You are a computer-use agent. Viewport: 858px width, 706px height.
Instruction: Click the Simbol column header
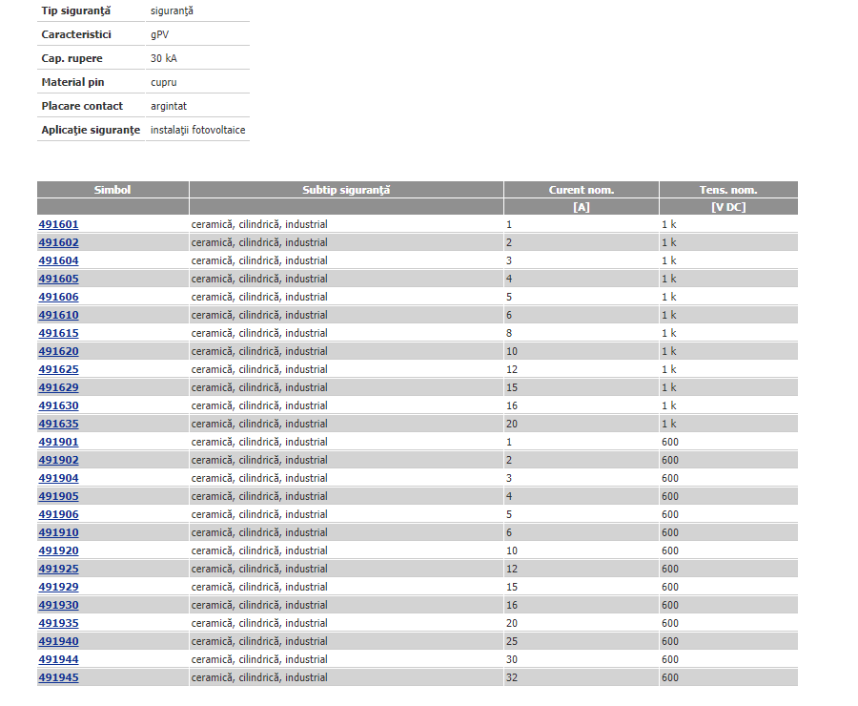click(112, 190)
